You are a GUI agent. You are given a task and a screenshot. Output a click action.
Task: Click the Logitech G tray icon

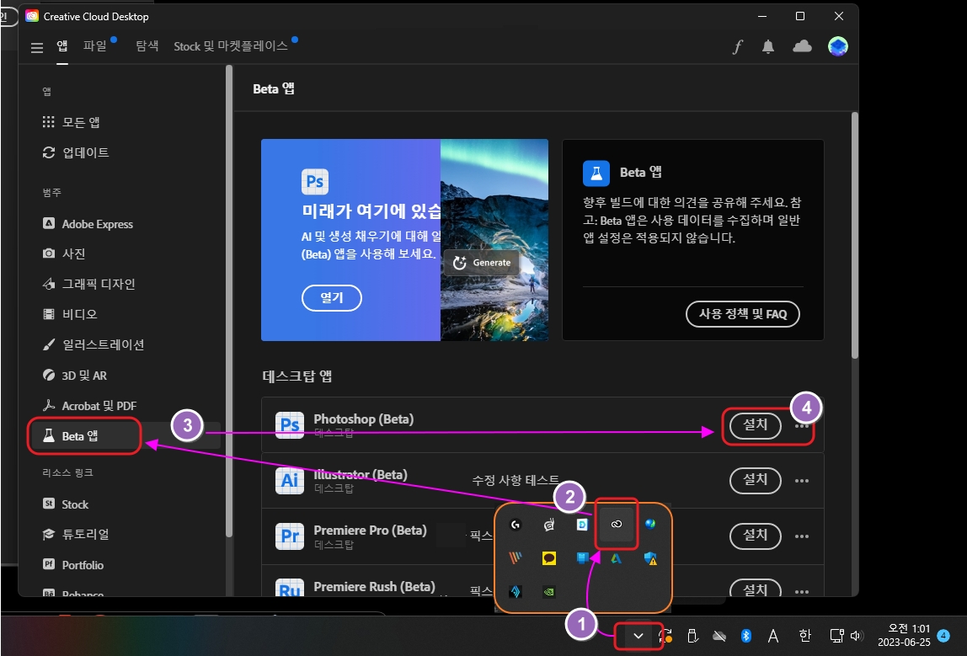516,525
